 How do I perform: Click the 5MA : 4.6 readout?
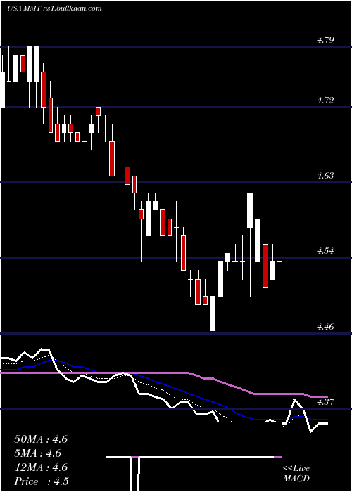(x=38, y=453)
